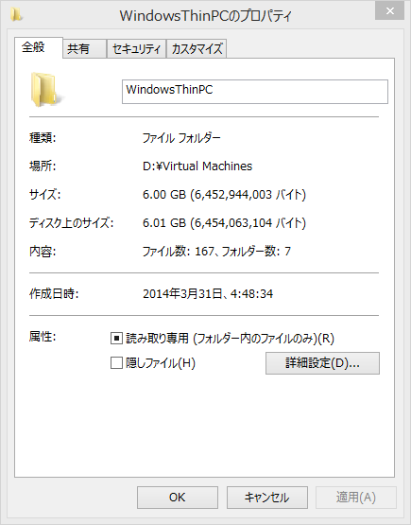Click the 種類: label
This screenshot has width=411, height=525.
click(43, 137)
